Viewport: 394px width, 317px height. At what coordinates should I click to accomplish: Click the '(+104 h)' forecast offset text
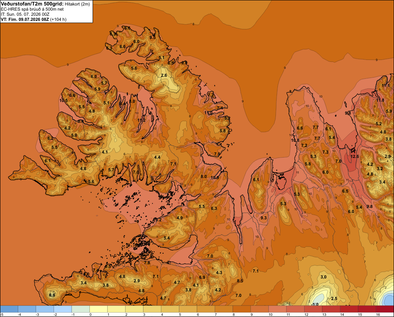[x=58, y=19]
